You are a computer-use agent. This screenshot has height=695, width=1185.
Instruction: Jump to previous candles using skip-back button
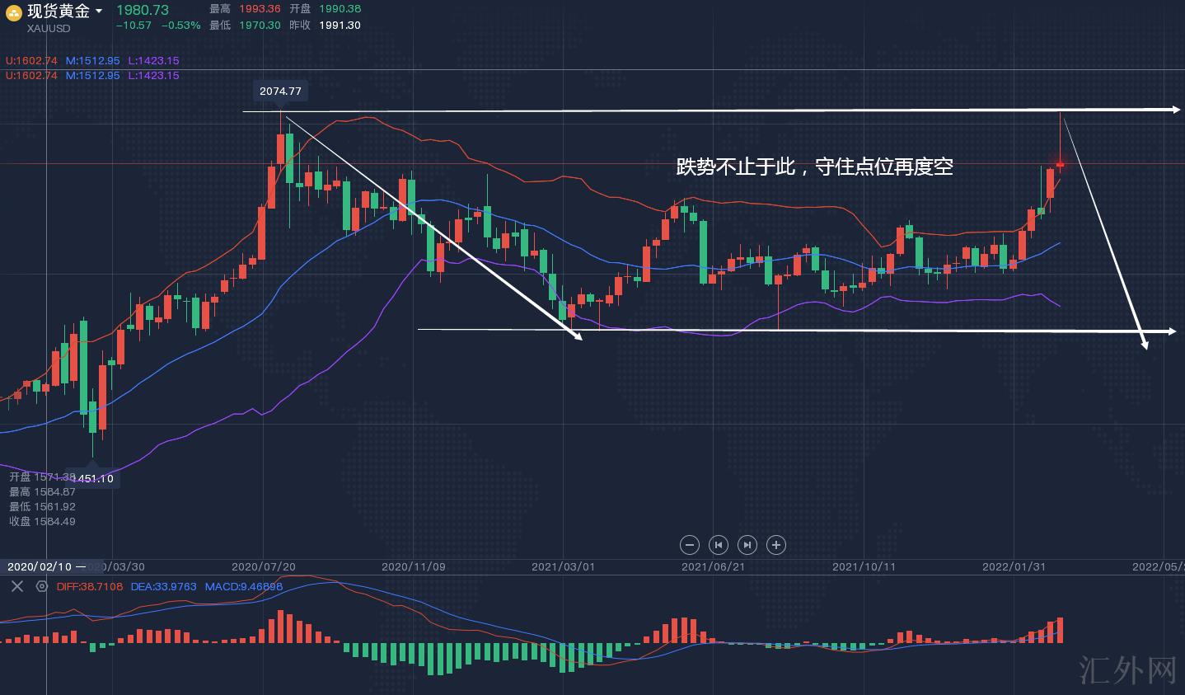pos(719,544)
